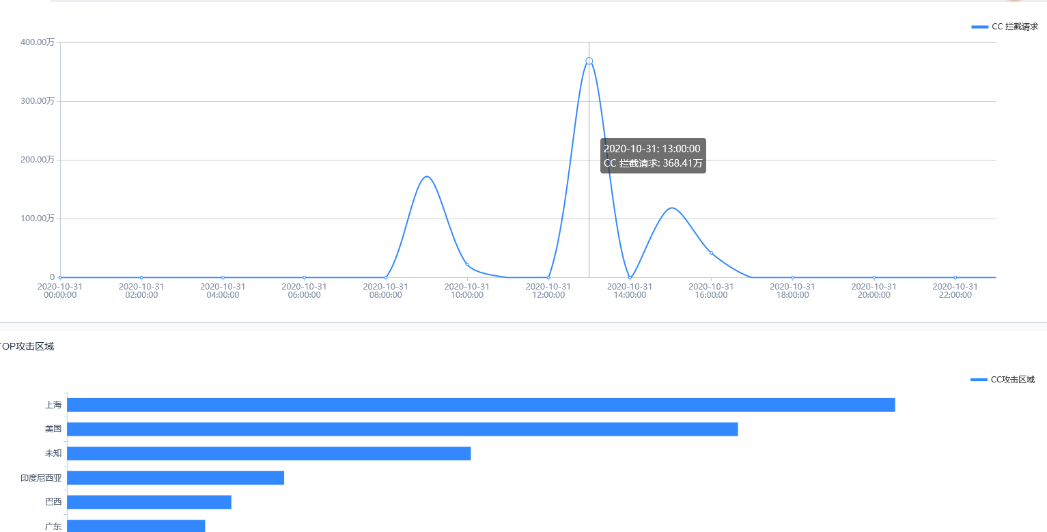Click the blue CC 拦截请求 legend swatch
This screenshot has width=1047, height=532.
coord(979,27)
